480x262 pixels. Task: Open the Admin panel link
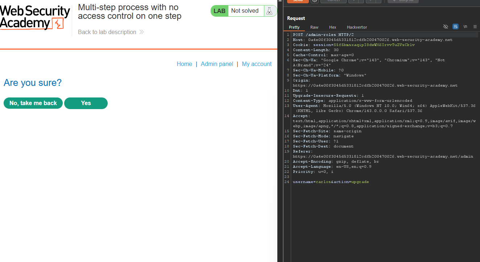click(x=217, y=64)
